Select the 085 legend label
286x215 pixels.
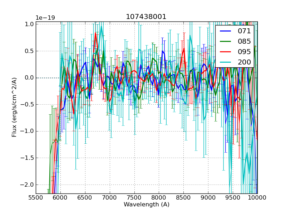pyautogui.click(x=244, y=41)
